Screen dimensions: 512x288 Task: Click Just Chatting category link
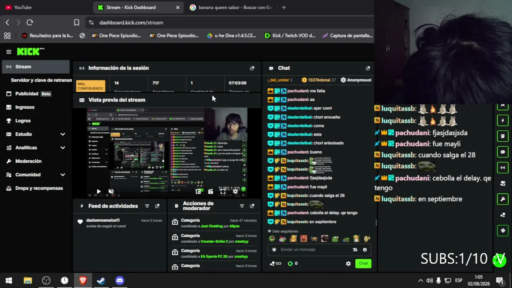(x=212, y=226)
